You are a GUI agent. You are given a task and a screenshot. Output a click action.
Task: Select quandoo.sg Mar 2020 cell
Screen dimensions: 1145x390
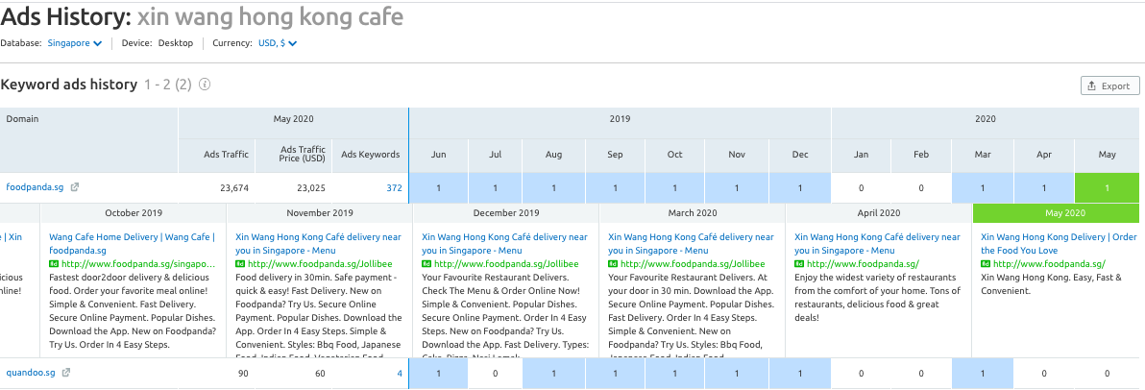[982, 374]
